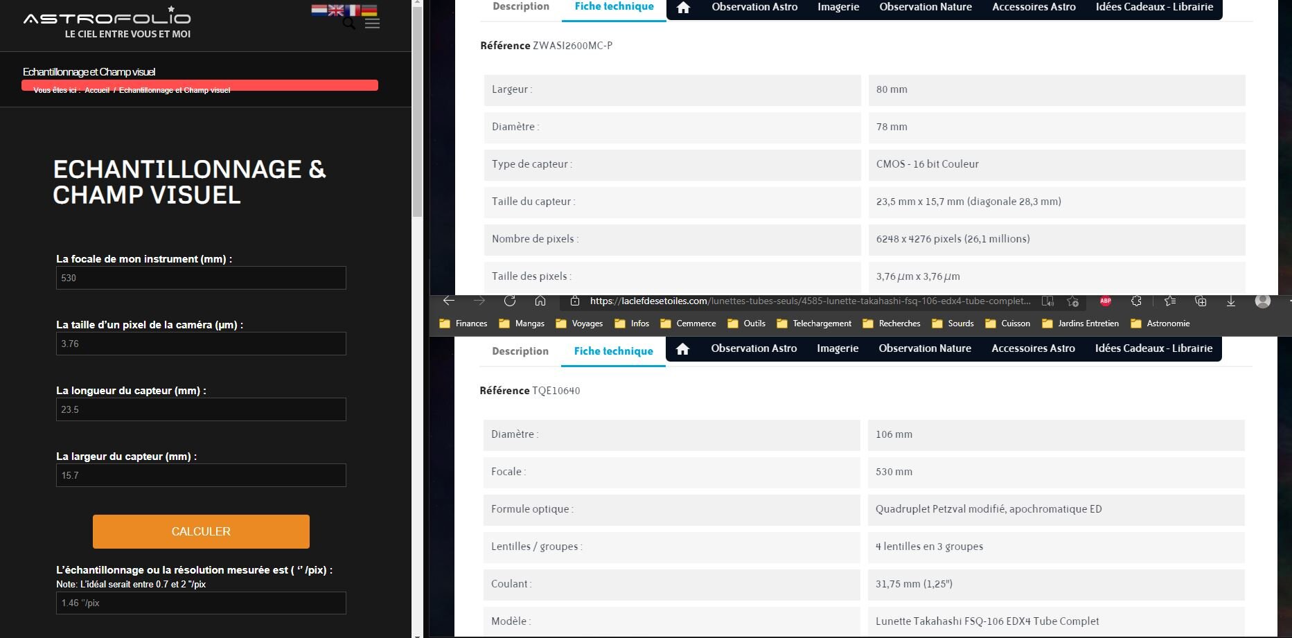Open the Astrofolio search magnifier
Image resolution: width=1292 pixels, height=638 pixels.
349,24
